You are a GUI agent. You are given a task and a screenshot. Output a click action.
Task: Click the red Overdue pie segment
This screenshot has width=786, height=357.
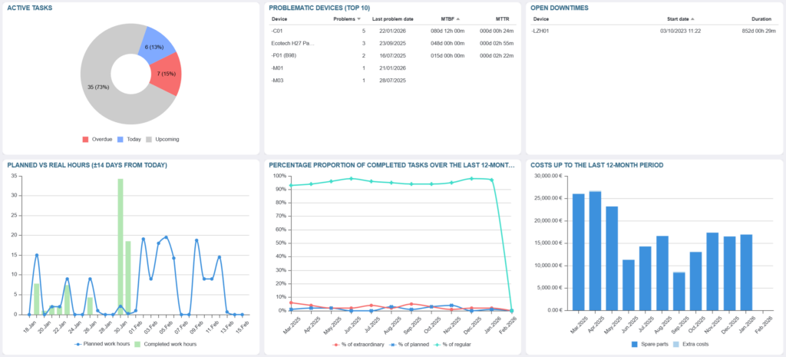pos(168,74)
